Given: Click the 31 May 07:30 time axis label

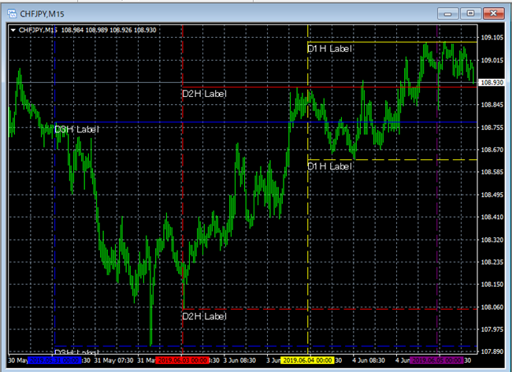Looking at the screenshot, I should pyautogui.click(x=113, y=360).
